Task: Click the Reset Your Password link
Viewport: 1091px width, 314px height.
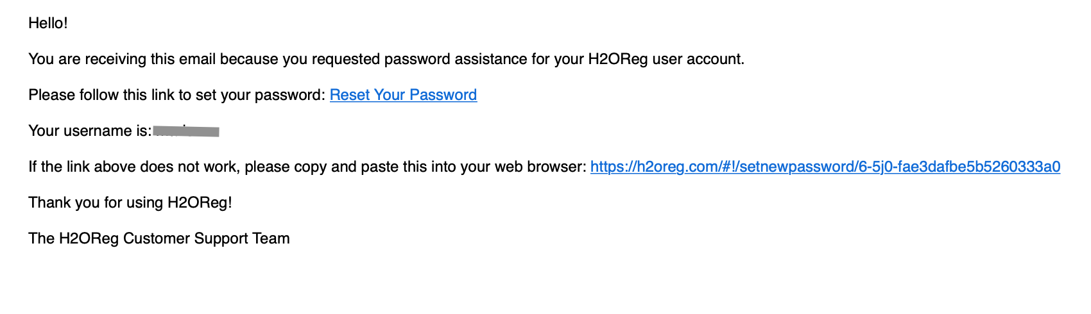Action: 403,95
